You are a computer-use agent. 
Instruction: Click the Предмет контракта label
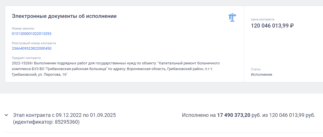[26, 58]
